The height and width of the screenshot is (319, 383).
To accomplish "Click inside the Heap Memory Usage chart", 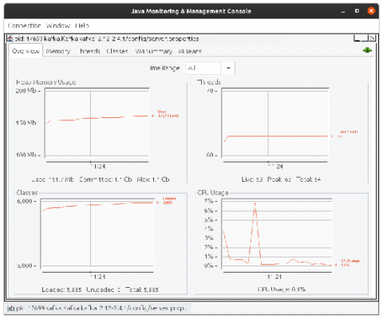I will (97, 123).
